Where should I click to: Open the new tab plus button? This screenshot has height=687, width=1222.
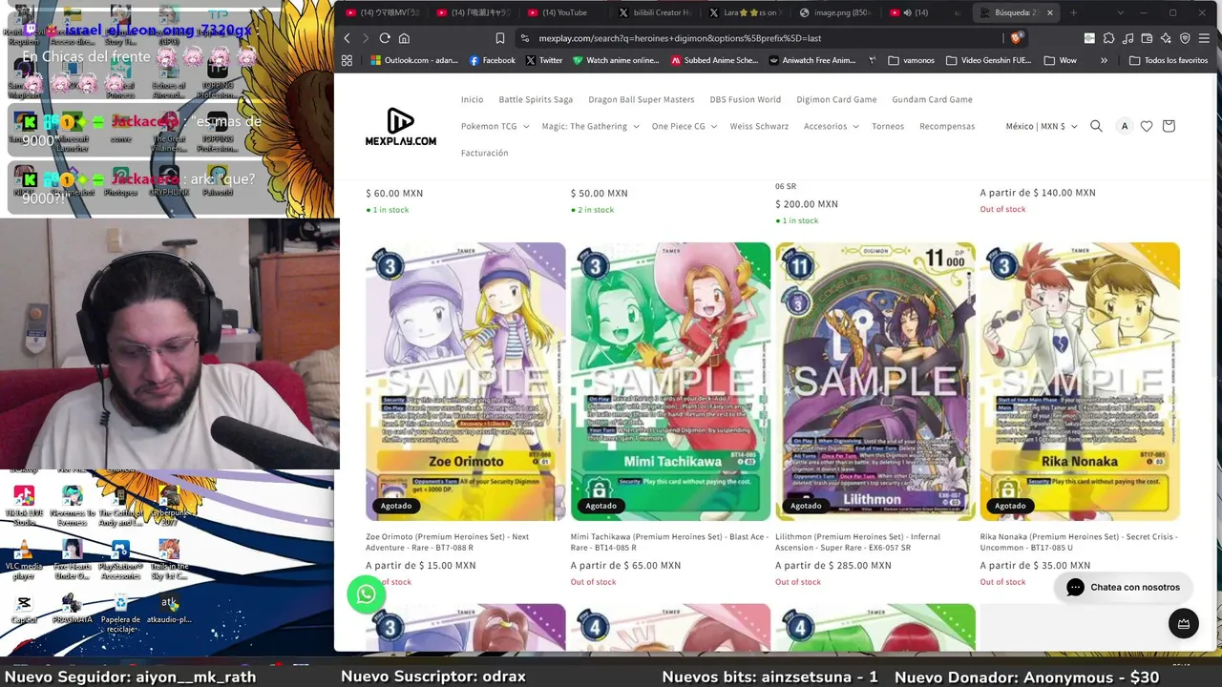point(1073,12)
